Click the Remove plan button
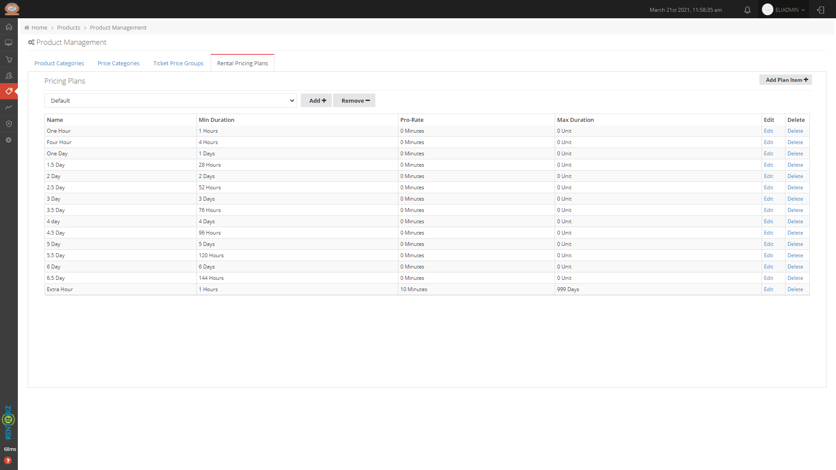The image size is (836, 470). coord(354,101)
